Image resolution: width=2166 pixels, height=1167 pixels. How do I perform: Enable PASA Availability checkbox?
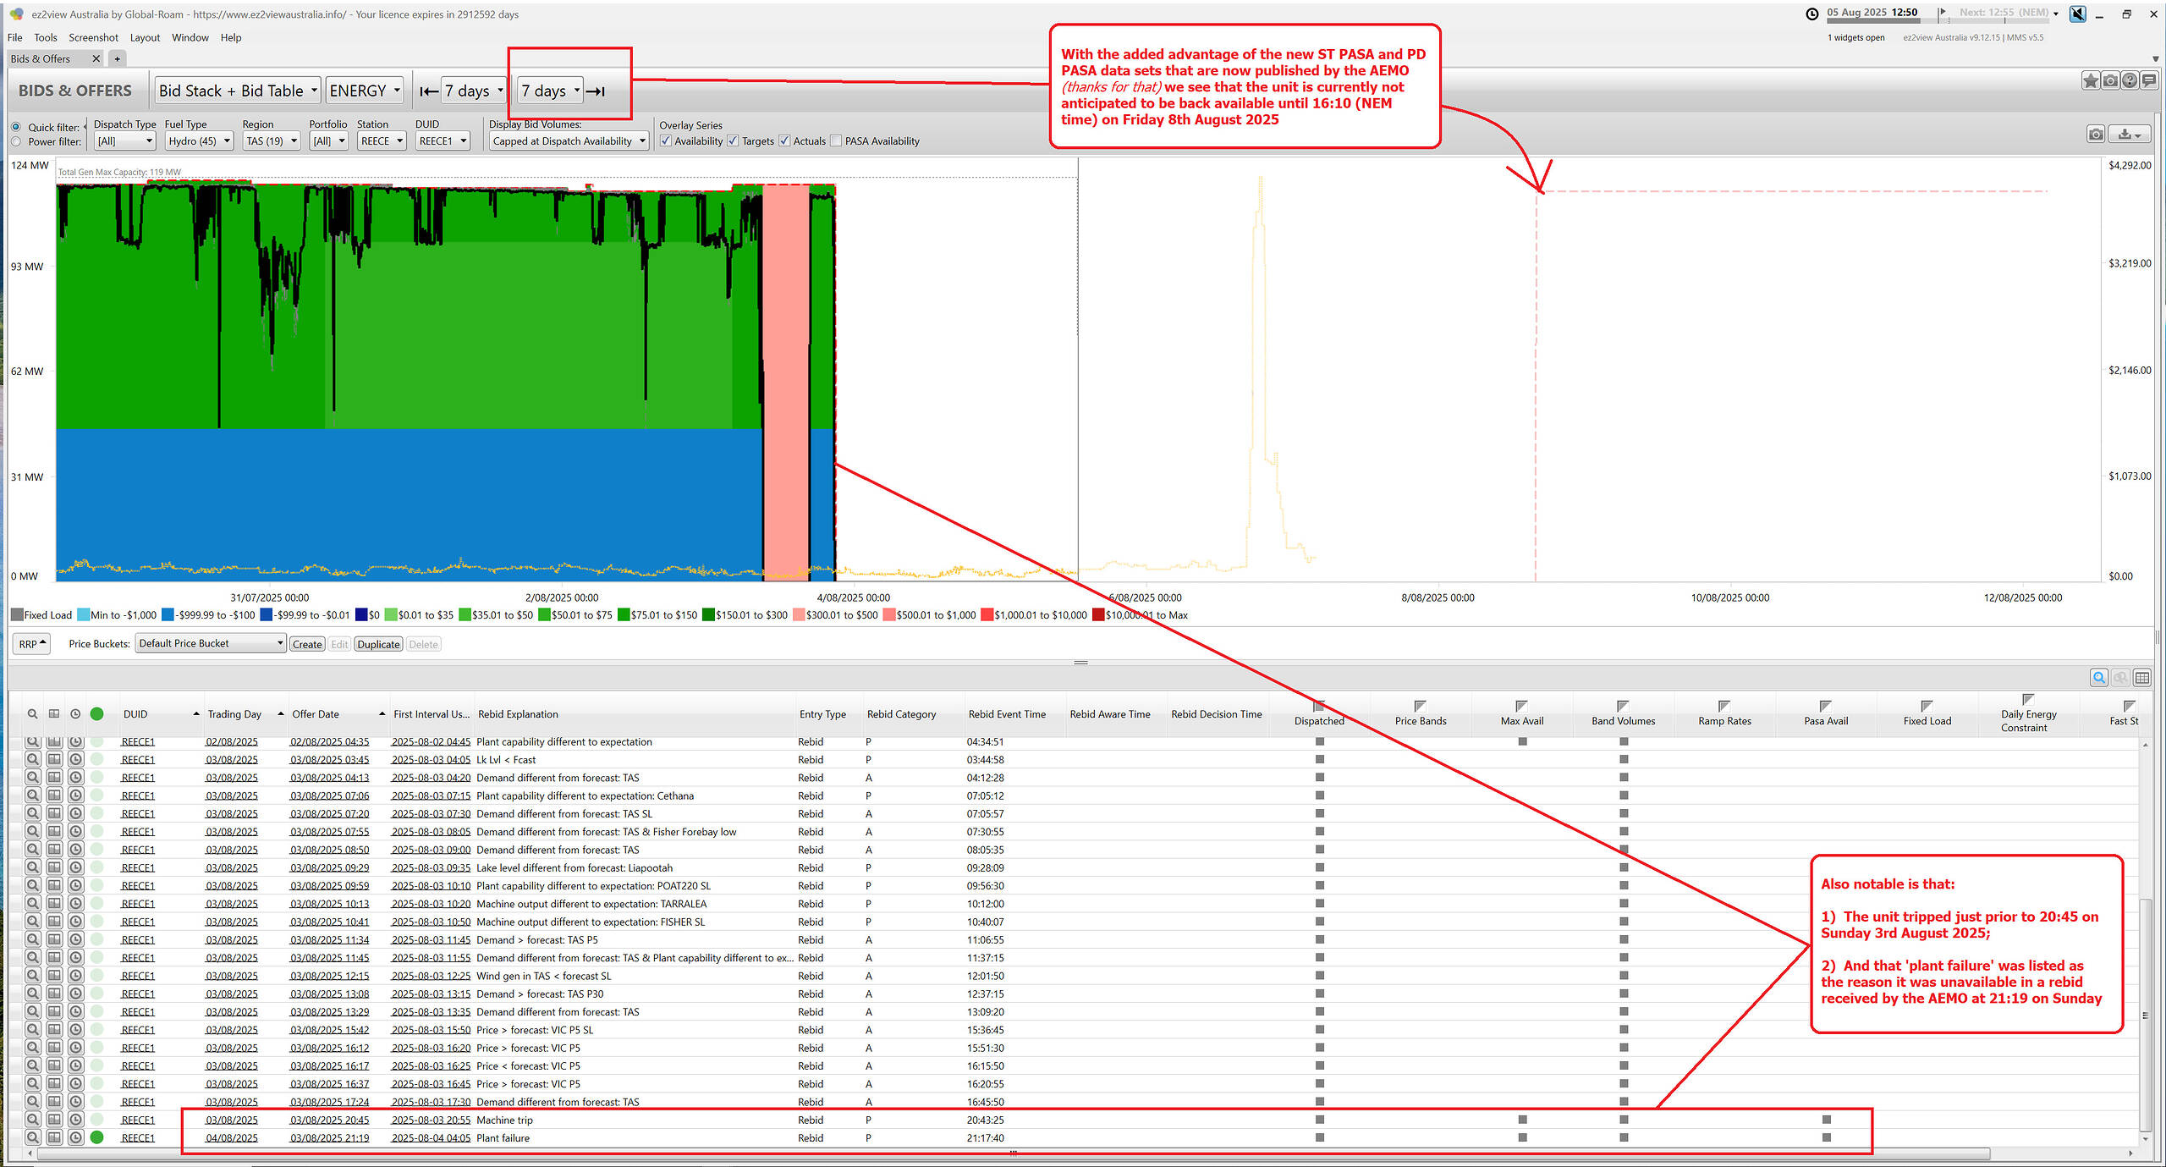click(x=836, y=140)
